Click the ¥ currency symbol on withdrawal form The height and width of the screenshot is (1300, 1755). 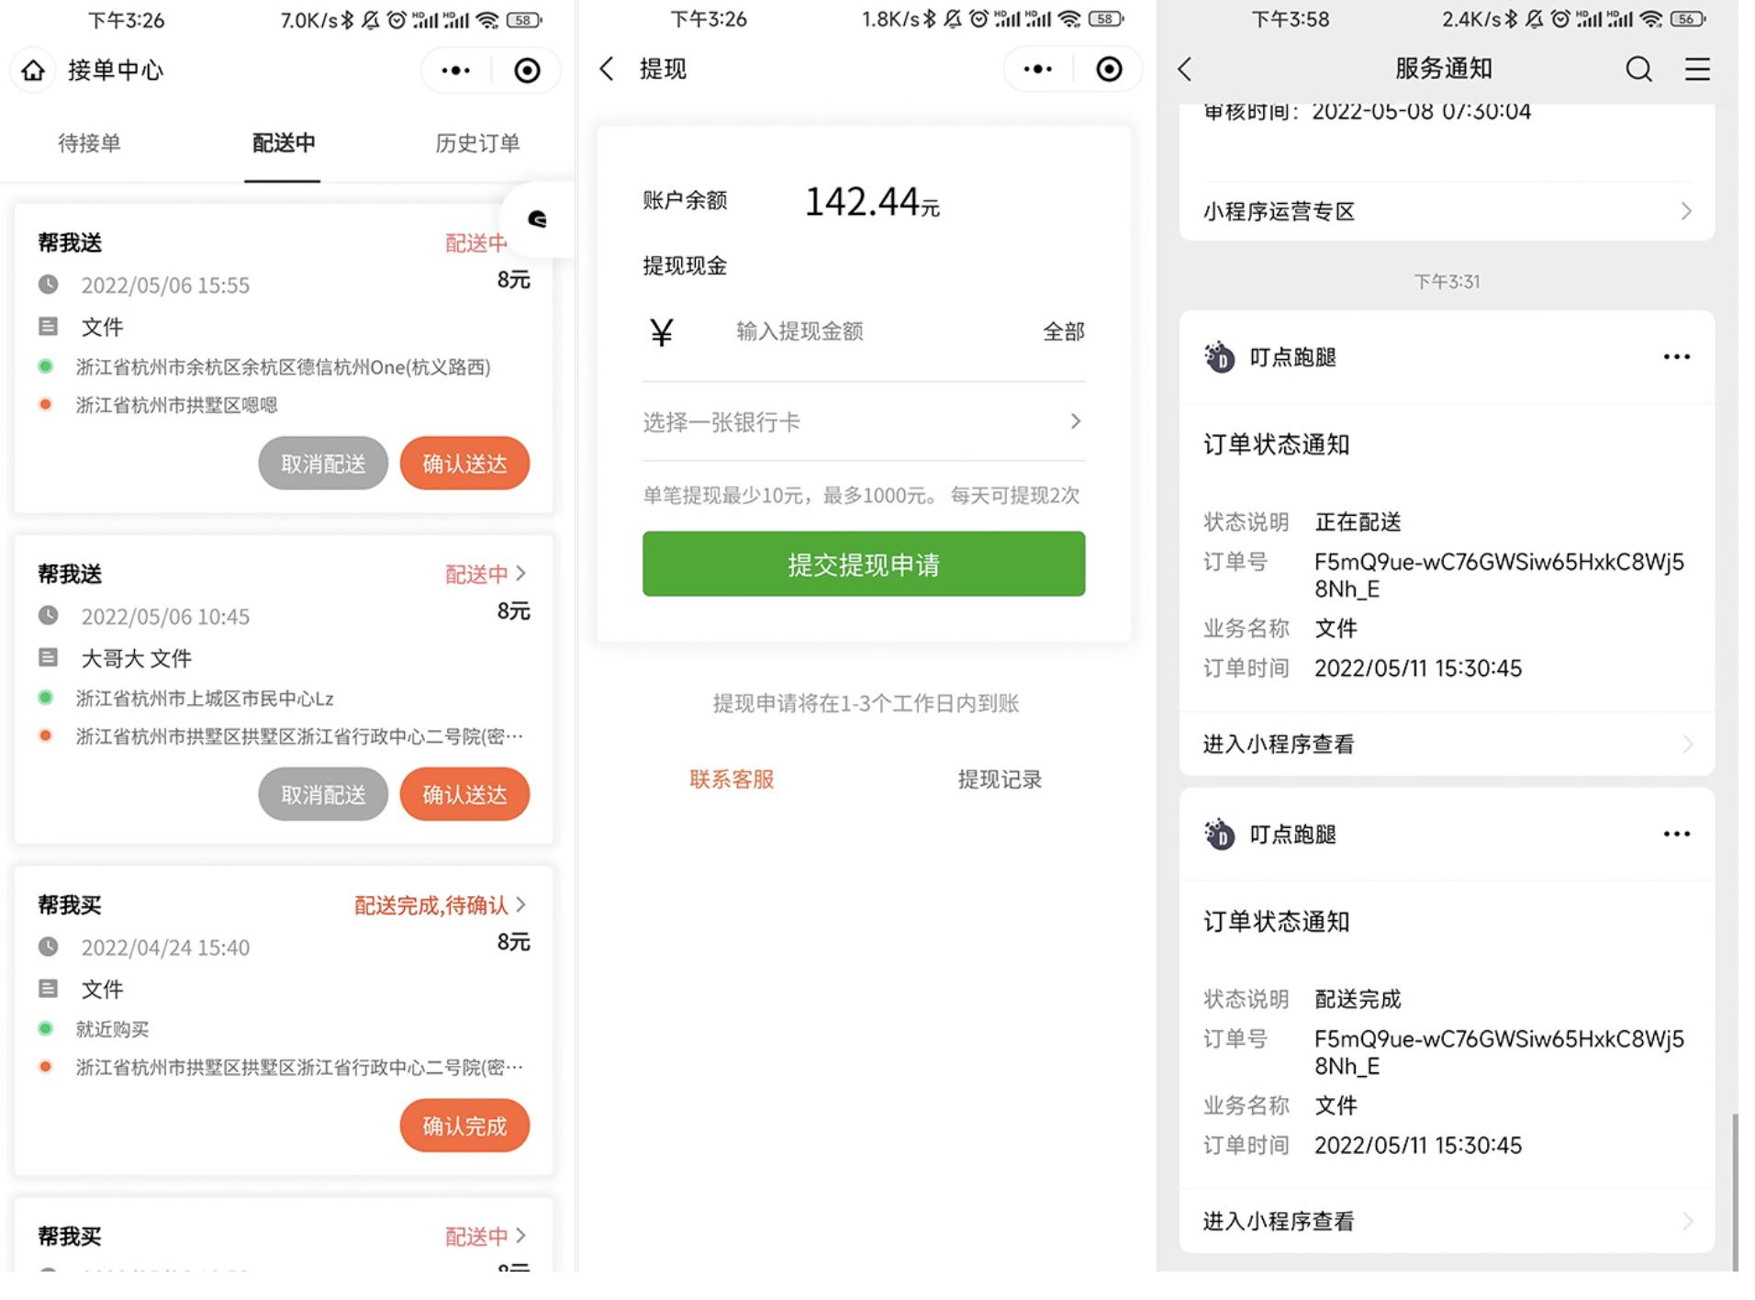click(x=663, y=331)
